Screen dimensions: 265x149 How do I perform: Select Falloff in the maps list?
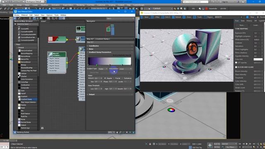click(x=23, y=94)
